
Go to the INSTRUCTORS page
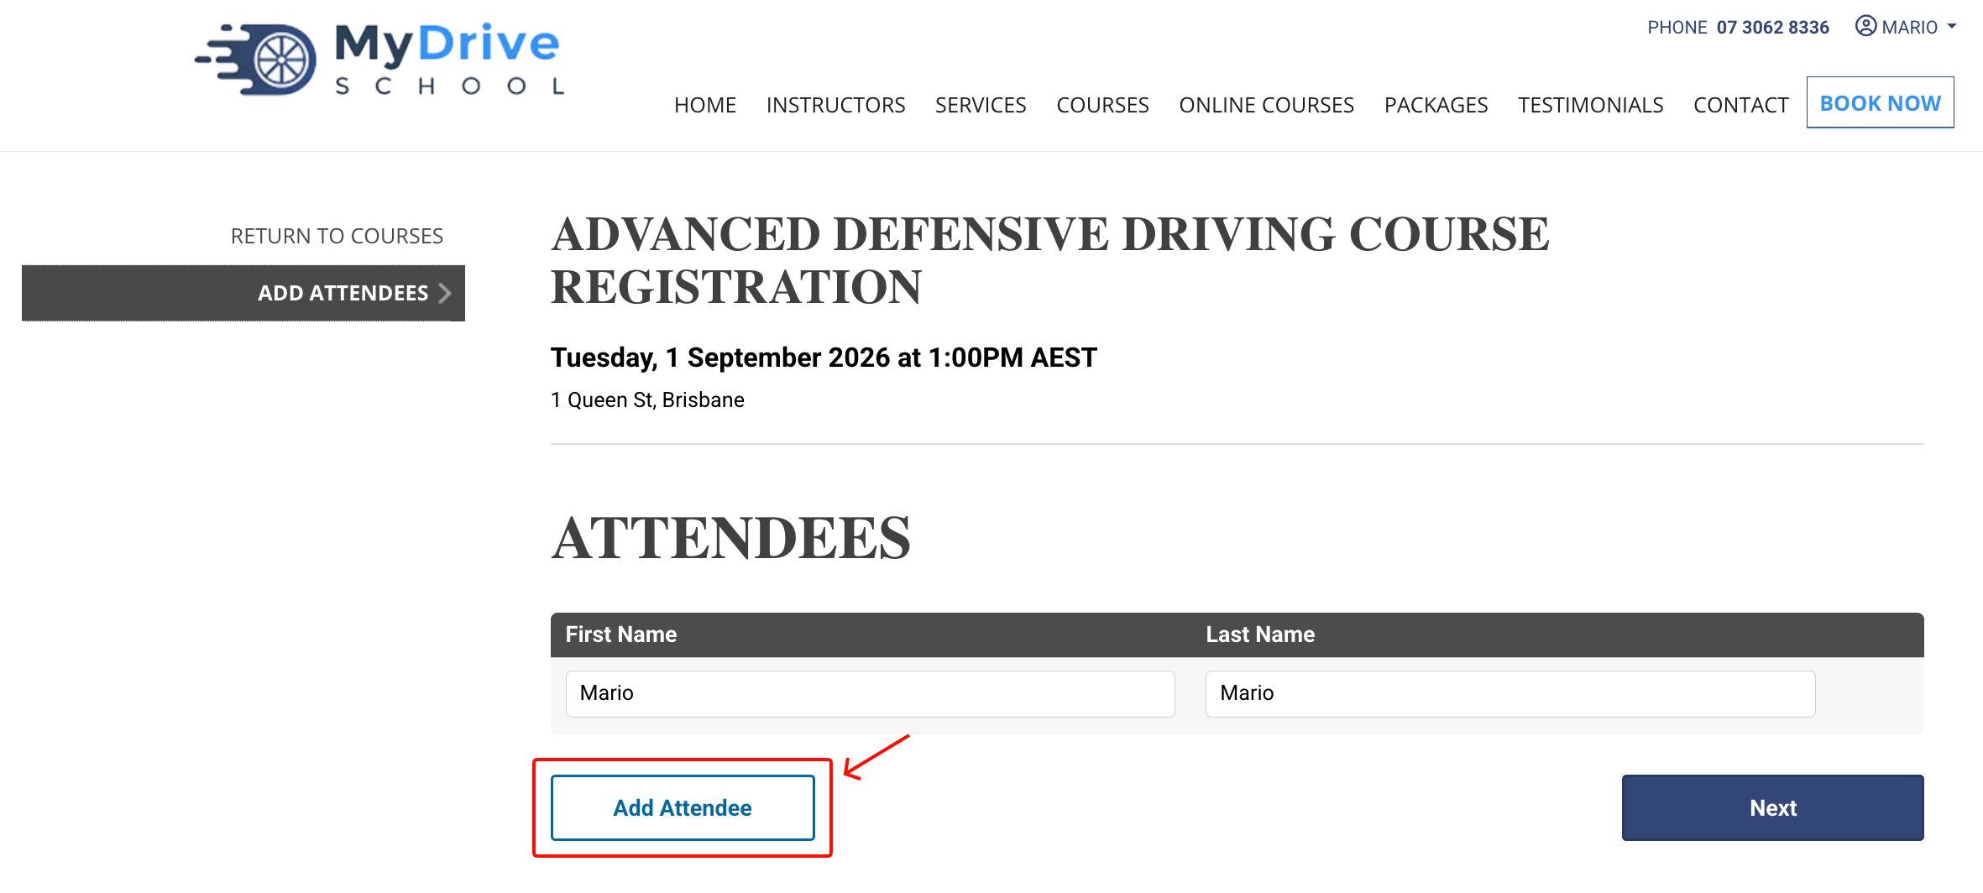pos(835,105)
